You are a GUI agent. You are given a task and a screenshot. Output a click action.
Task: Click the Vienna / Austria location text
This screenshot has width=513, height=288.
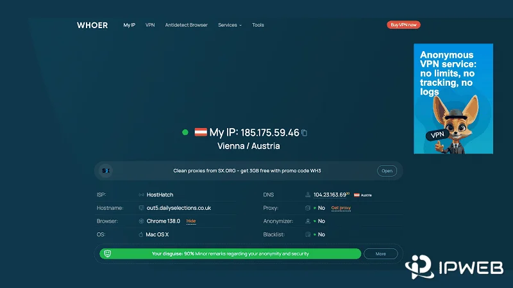[x=249, y=146]
